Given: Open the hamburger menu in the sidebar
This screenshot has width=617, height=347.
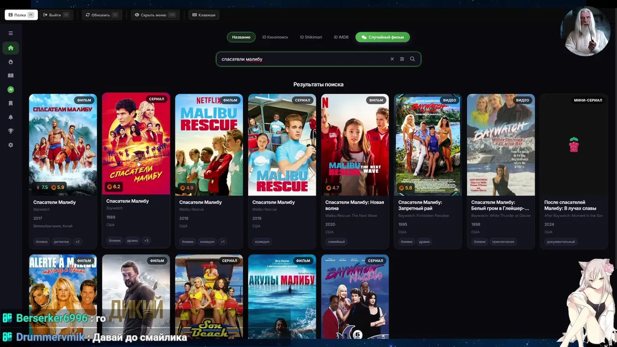Looking at the screenshot, I should [x=11, y=33].
